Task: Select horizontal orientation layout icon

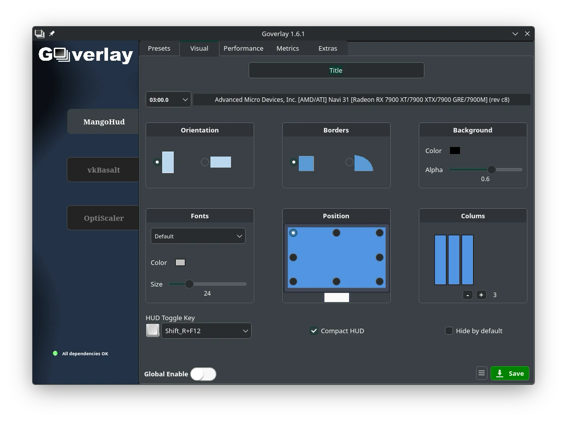Action: tap(220, 162)
